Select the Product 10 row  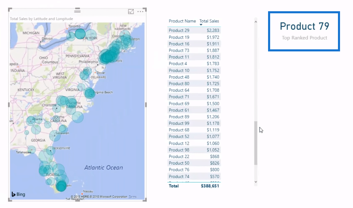click(x=194, y=70)
